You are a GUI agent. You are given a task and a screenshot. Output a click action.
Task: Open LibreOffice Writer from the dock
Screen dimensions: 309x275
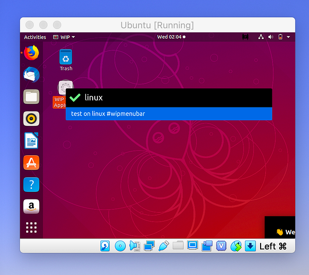31,141
